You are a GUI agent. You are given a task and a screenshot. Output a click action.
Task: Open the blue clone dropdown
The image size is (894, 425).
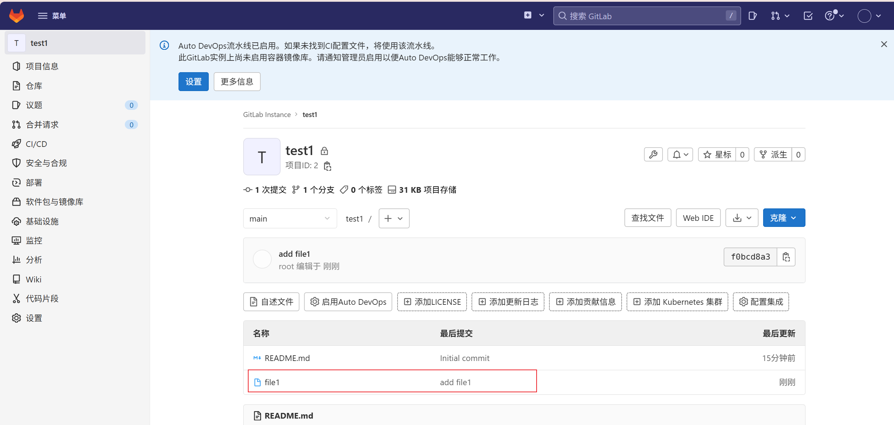(784, 218)
